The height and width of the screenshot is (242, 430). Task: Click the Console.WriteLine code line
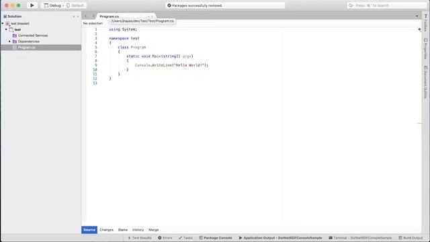(x=171, y=65)
